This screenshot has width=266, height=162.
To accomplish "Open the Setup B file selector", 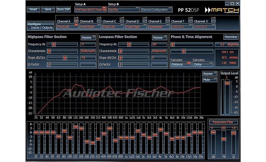I will tap(123, 10).
